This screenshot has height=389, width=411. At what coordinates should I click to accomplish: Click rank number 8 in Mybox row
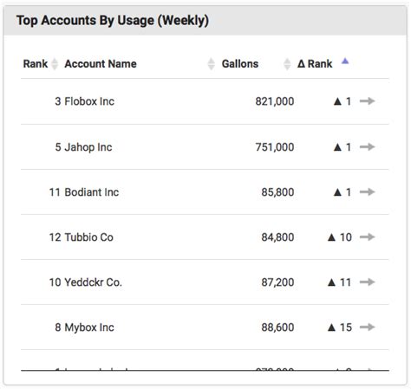tap(58, 327)
